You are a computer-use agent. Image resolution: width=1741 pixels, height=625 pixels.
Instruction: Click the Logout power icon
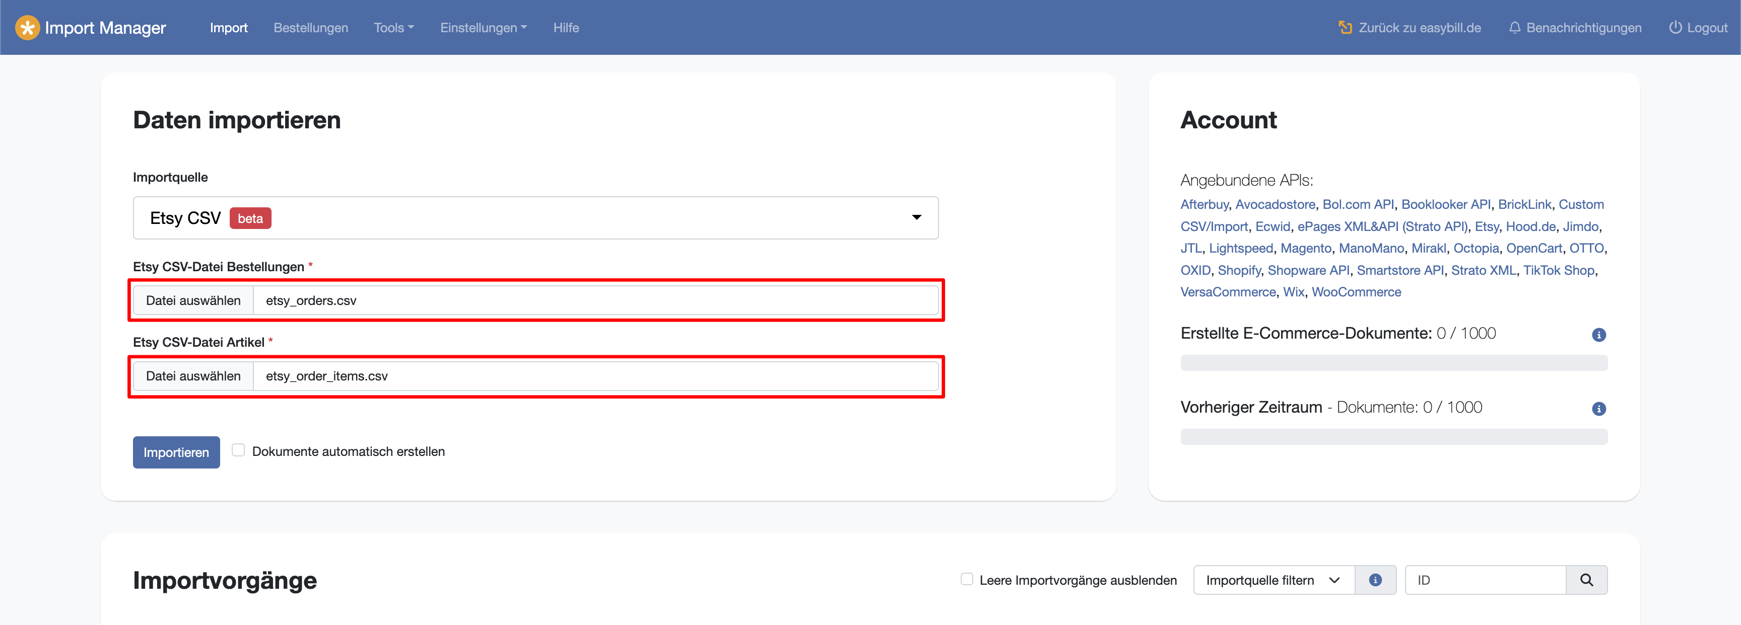tap(1675, 28)
